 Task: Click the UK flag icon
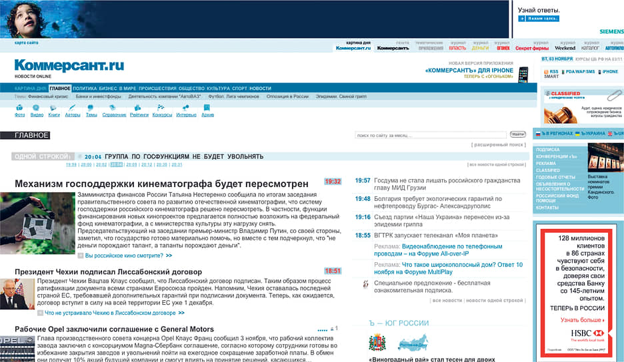click(610, 134)
